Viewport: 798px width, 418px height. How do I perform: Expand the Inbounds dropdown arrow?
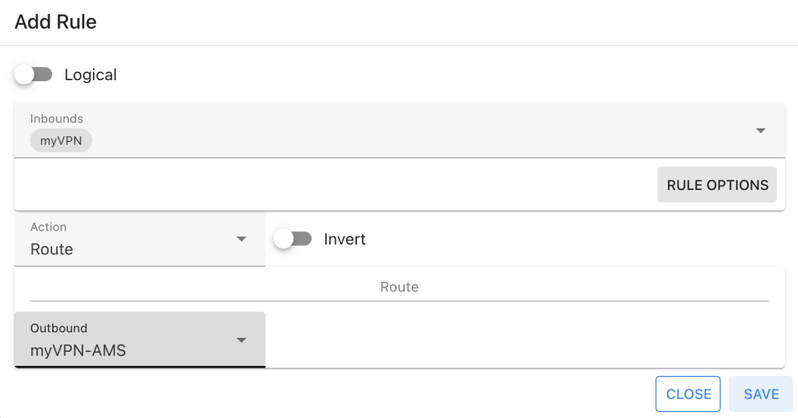(x=761, y=131)
